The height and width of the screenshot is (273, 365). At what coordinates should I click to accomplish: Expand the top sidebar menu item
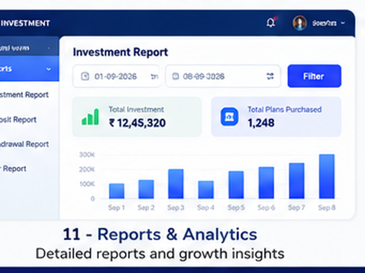coord(29,48)
